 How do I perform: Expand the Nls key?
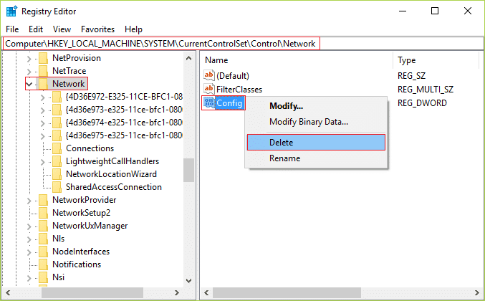29,239
